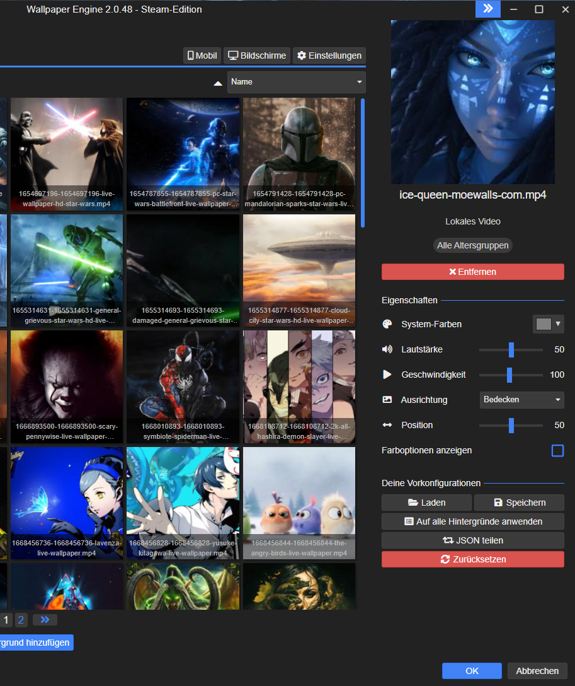Click the wallpaper list scrollbar
The width and height of the screenshot is (575, 686).
click(363, 163)
